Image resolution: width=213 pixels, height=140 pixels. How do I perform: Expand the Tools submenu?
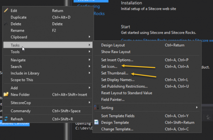coord(48,52)
